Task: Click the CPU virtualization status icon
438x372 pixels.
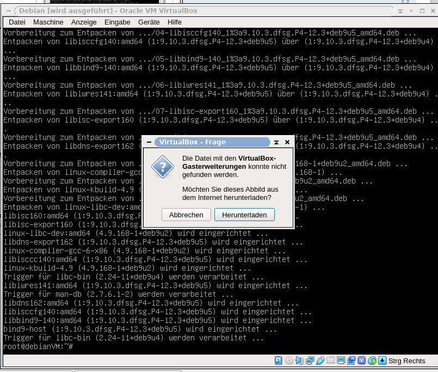Action: [361, 360]
